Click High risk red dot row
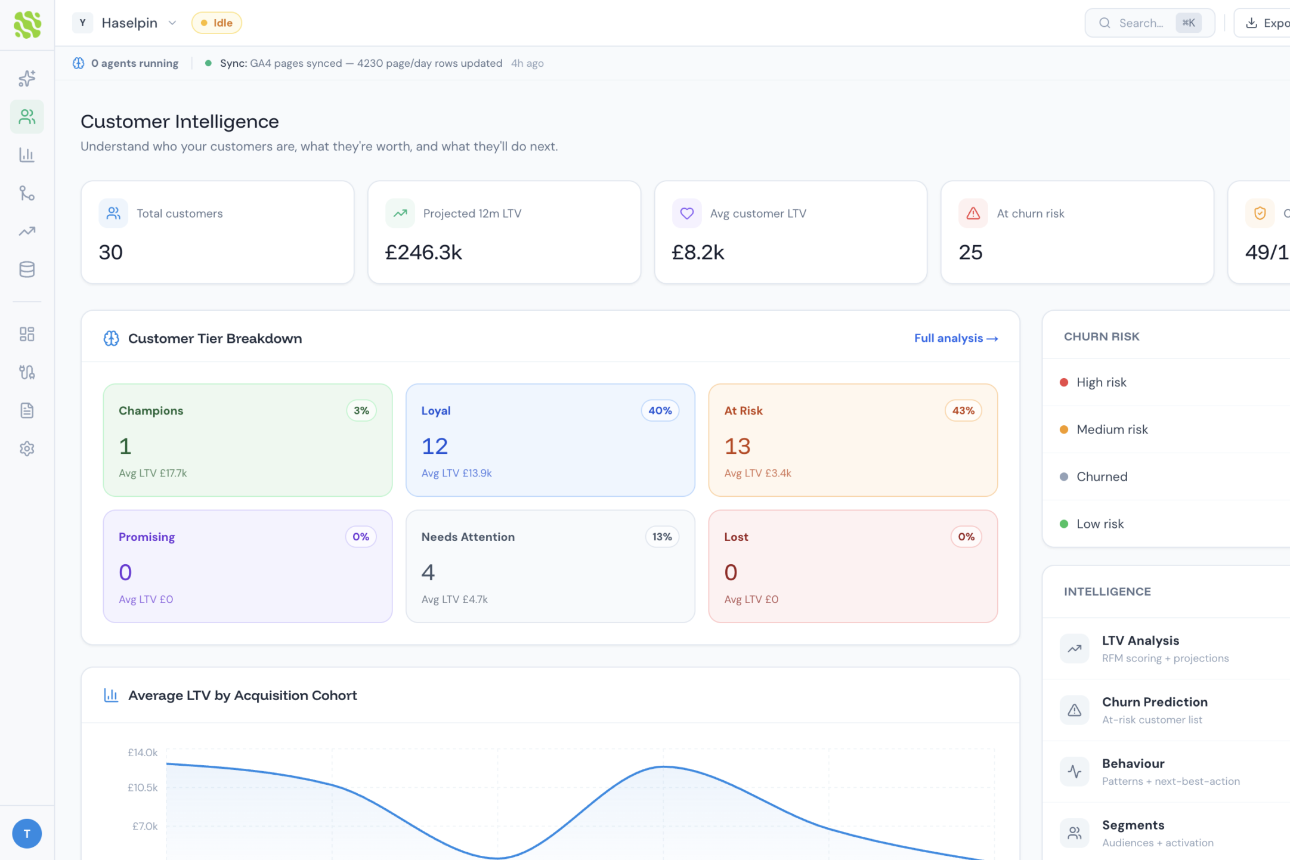Image resolution: width=1290 pixels, height=860 pixels. point(1100,382)
